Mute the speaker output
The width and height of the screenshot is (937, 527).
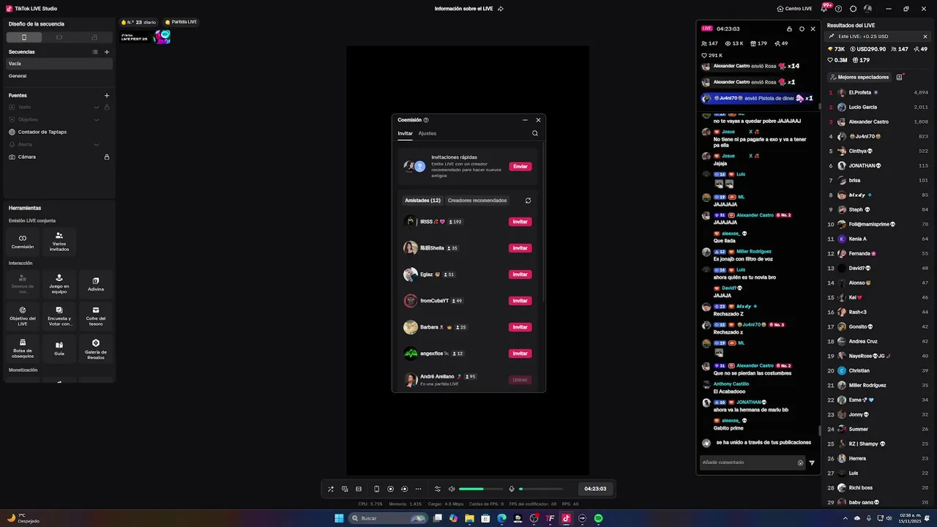452,489
